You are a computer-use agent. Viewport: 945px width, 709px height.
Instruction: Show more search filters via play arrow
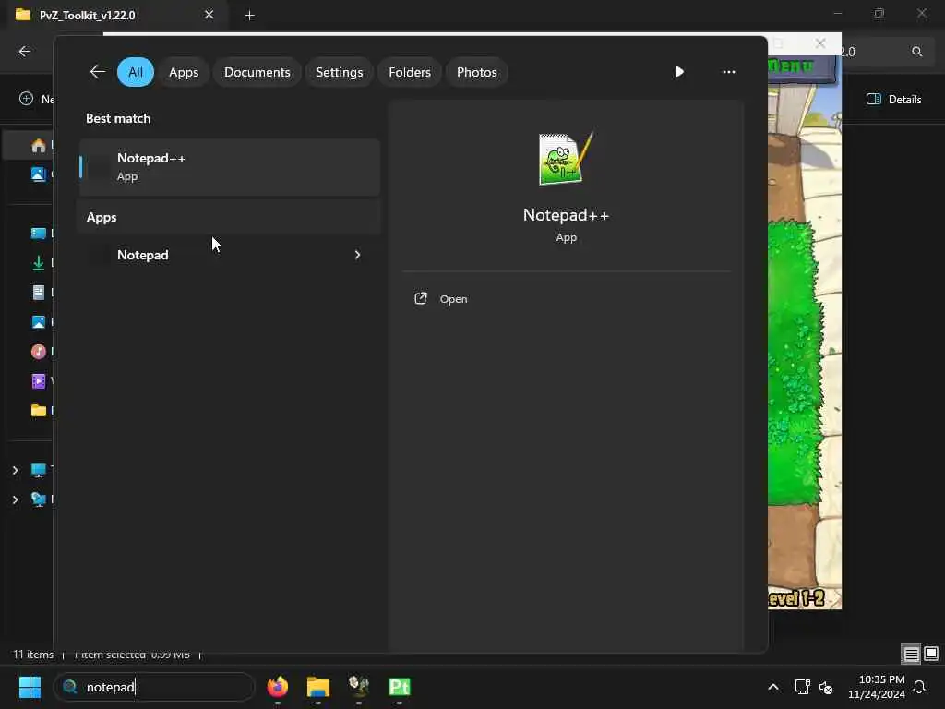pos(679,72)
